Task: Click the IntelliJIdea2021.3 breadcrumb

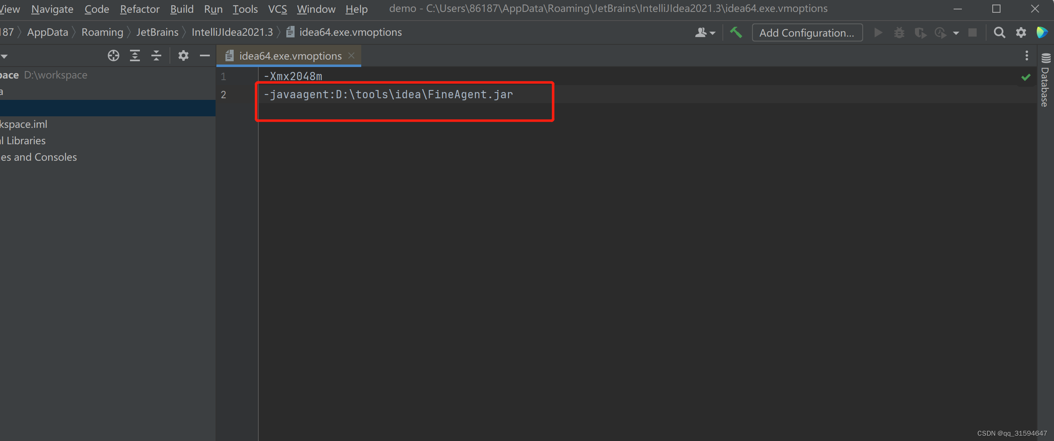Action: tap(232, 32)
